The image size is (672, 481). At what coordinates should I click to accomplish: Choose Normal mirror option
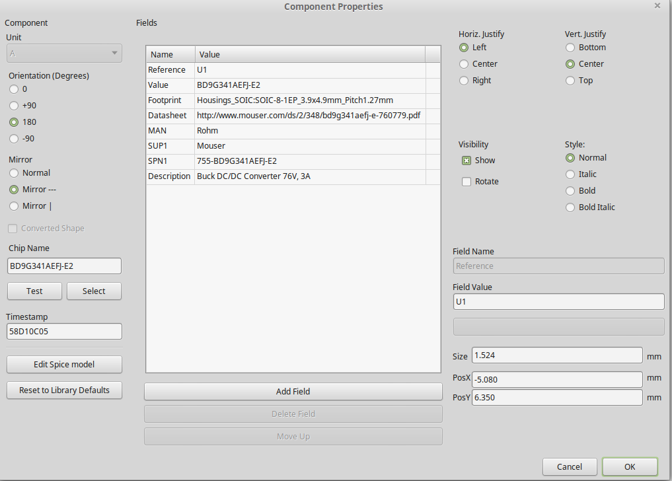pyautogui.click(x=14, y=173)
